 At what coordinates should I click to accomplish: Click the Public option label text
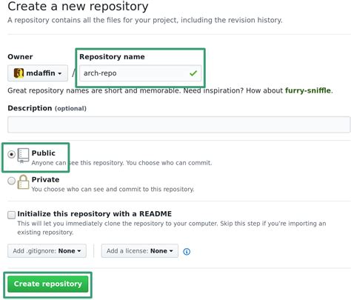tap(44, 153)
